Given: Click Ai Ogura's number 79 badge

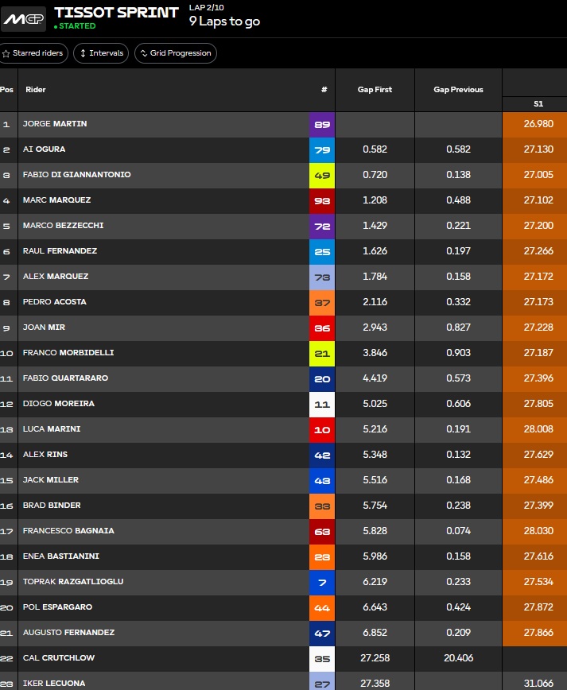Looking at the screenshot, I should point(322,150).
